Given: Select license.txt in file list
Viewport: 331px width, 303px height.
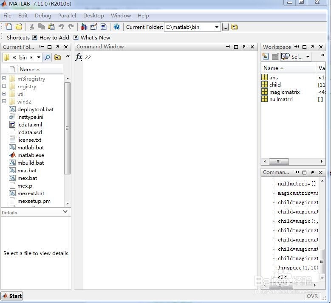Looking at the screenshot, I should coord(29,140).
